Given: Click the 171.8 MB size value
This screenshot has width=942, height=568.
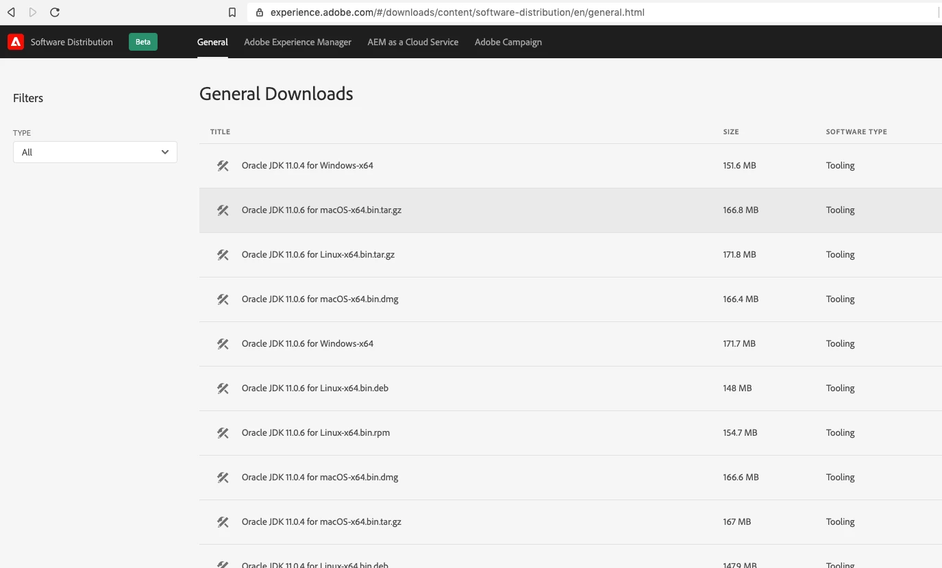Looking at the screenshot, I should pyautogui.click(x=739, y=254).
